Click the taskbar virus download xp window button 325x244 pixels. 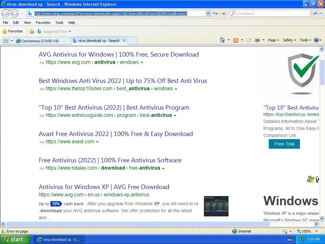click(x=59, y=240)
